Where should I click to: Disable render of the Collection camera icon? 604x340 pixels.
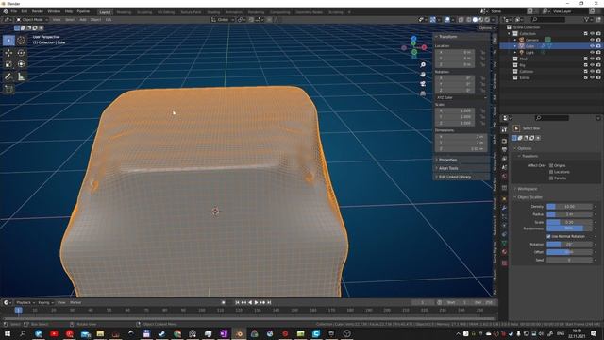tap(598, 34)
